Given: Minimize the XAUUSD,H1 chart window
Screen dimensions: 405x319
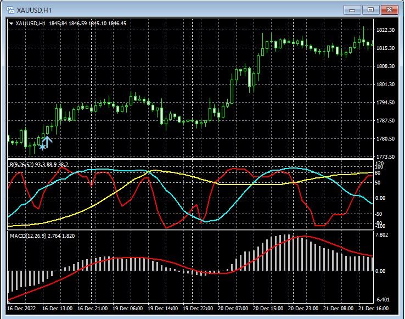Looking at the screenshot, I should coord(352,9).
